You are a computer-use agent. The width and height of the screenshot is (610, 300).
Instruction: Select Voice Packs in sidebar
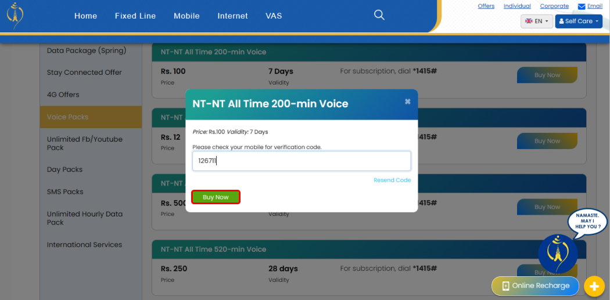click(x=91, y=117)
